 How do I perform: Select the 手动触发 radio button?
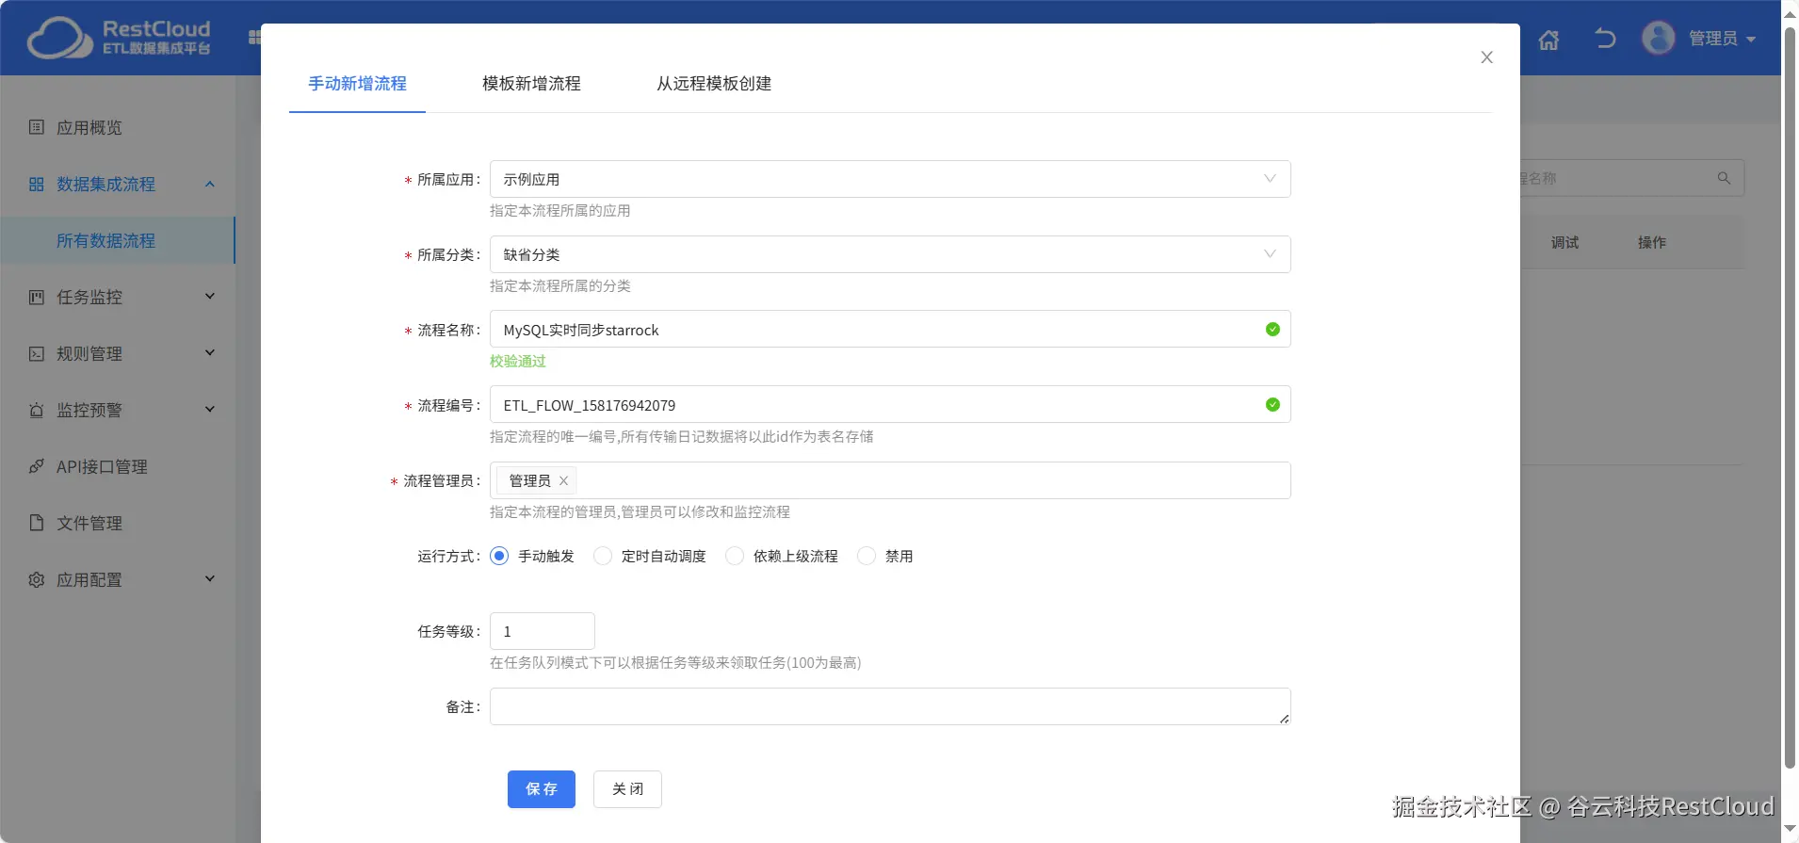click(x=499, y=556)
